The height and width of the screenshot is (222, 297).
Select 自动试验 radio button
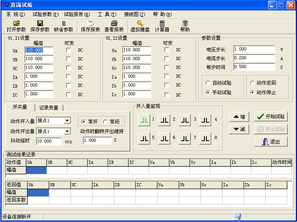coord(208,83)
